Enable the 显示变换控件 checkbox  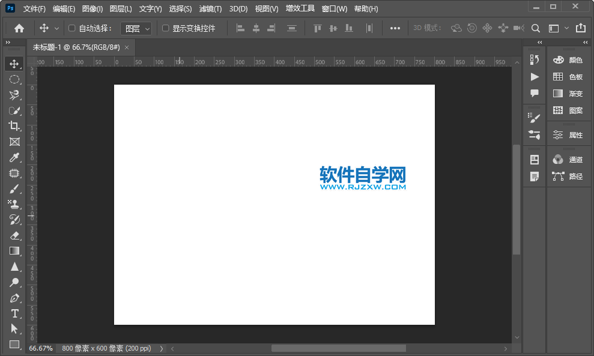point(165,28)
